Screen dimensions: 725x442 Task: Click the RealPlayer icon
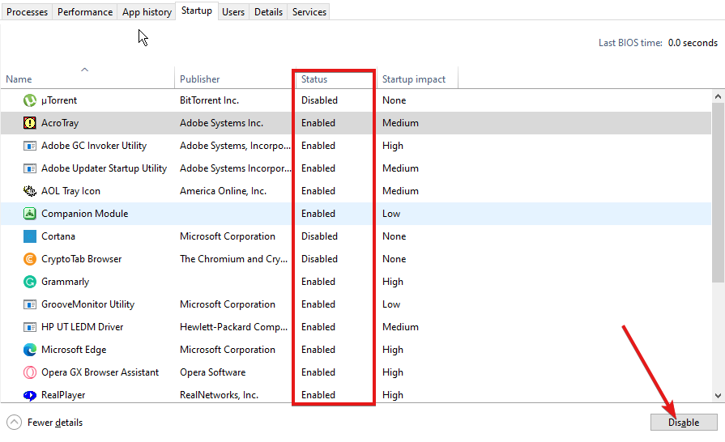coord(30,395)
